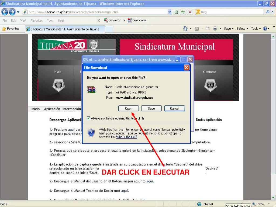
Task: Click the Open button in File Download
Action: (x=129, y=108)
